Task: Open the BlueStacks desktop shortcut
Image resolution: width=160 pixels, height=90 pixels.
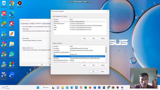Action: (4, 24)
